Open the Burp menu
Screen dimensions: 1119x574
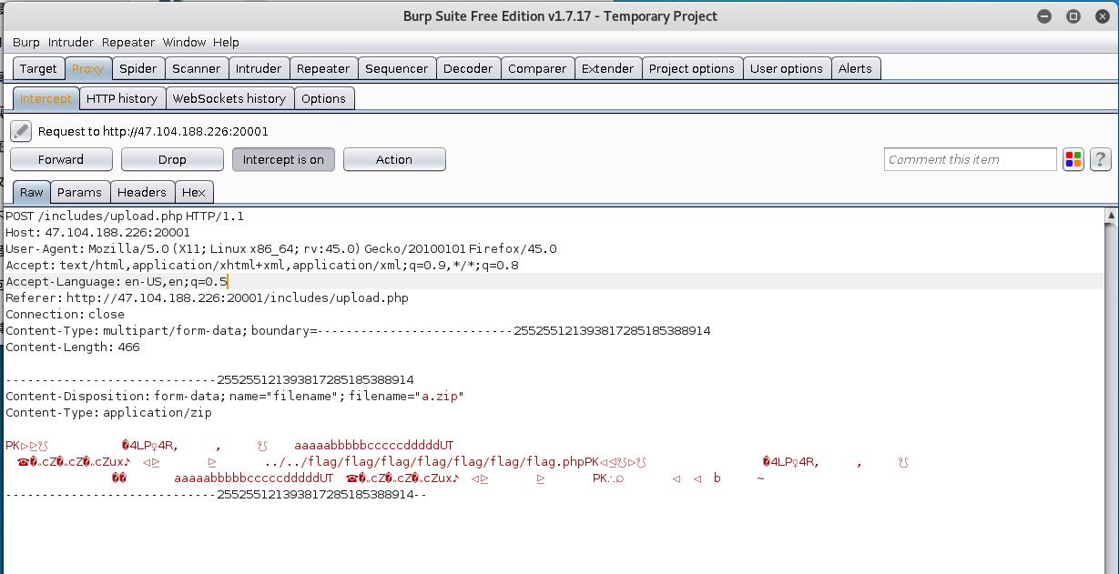pos(26,42)
